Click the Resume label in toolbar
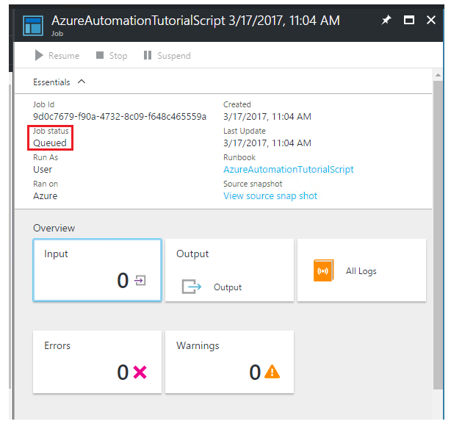The width and height of the screenshot is (451, 424). [x=64, y=56]
